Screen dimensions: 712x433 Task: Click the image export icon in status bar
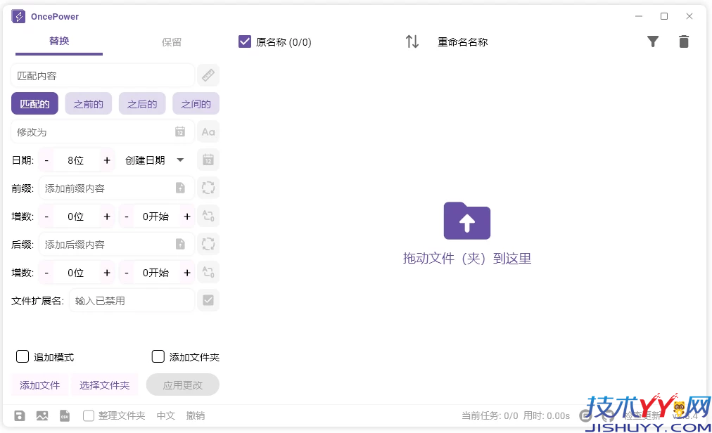point(42,415)
